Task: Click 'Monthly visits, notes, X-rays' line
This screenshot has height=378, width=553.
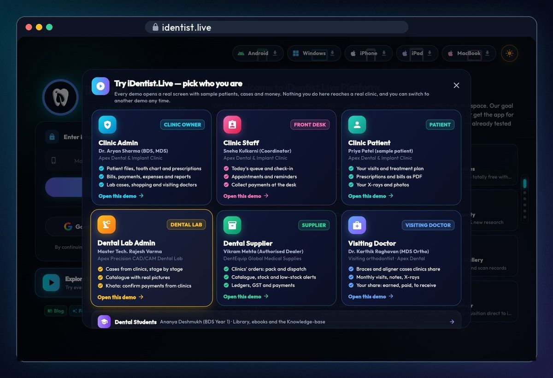Action: point(384,277)
